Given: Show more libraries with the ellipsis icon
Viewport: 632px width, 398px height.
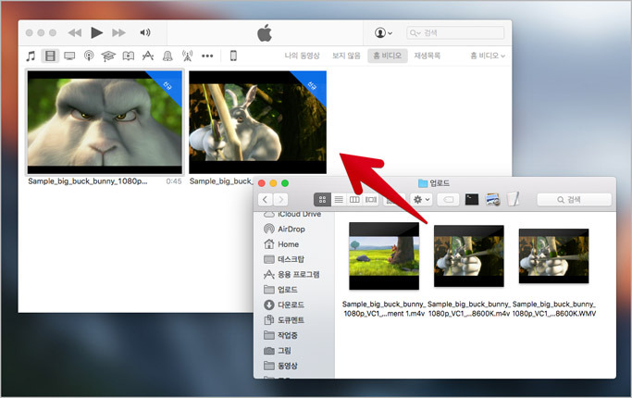Looking at the screenshot, I should 207,56.
